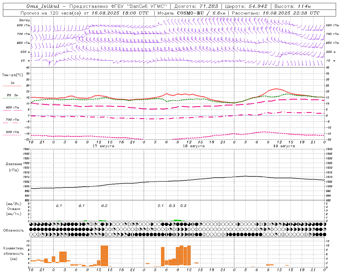340x272 pixels.
Task: Click the Осадки precipitation label
Action: pos(14,209)
